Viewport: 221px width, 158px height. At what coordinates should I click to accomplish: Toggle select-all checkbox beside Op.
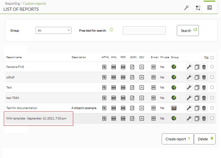click(212, 58)
